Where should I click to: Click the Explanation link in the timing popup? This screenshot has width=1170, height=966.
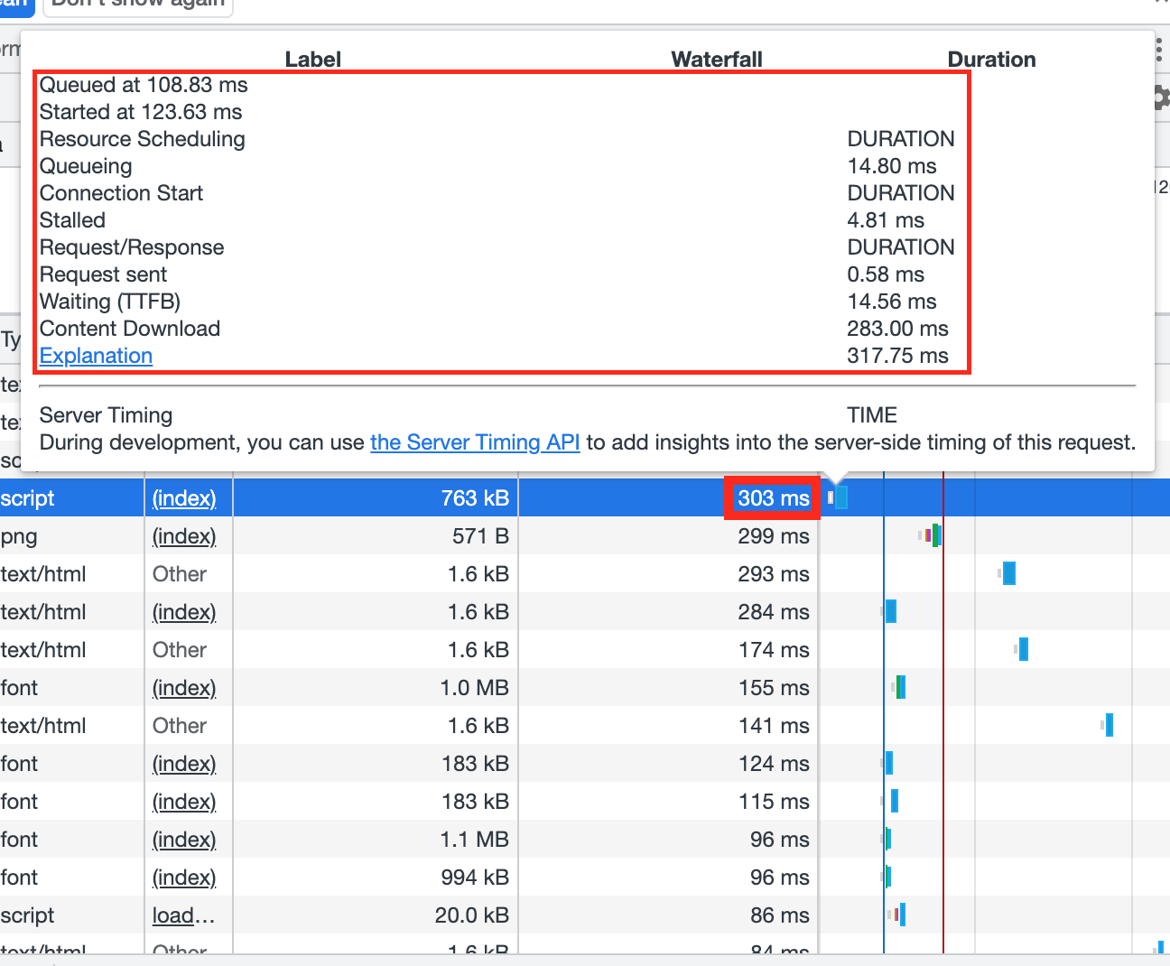[x=96, y=356]
